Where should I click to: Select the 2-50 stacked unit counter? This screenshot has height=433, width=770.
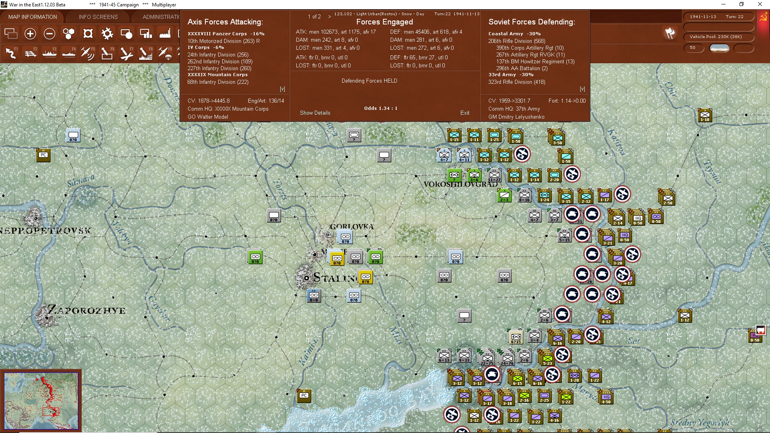(x=667, y=197)
